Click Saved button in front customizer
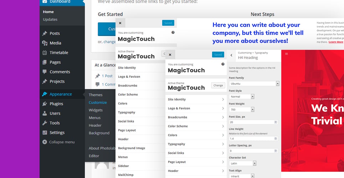 (x=218, y=54)
